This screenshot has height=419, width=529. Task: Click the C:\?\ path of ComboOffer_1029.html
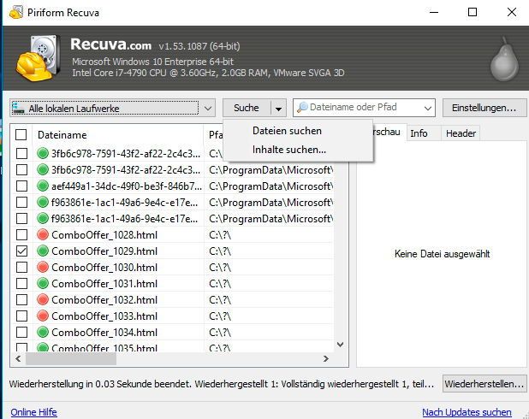(x=220, y=251)
